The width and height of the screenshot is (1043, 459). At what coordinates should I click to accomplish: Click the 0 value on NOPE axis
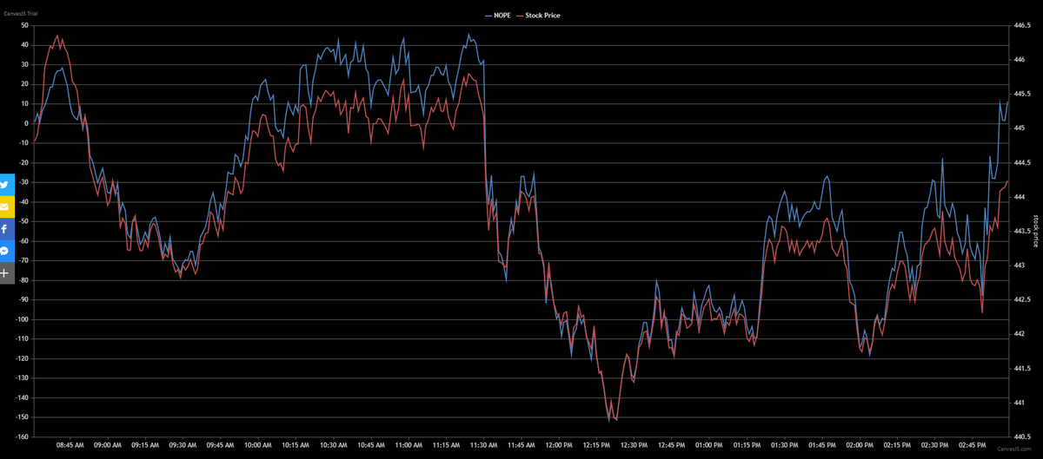(x=26, y=123)
